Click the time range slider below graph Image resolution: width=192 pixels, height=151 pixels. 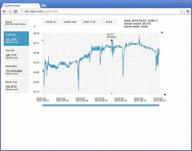tap(101, 105)
